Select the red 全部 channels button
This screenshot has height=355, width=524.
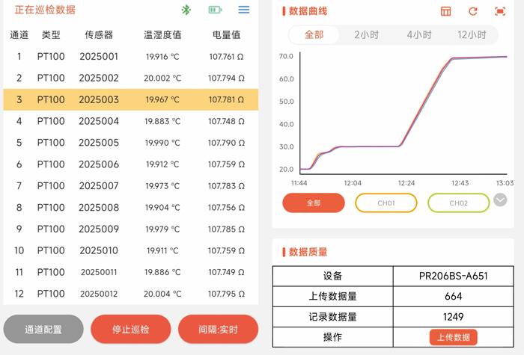pos(314,203)
